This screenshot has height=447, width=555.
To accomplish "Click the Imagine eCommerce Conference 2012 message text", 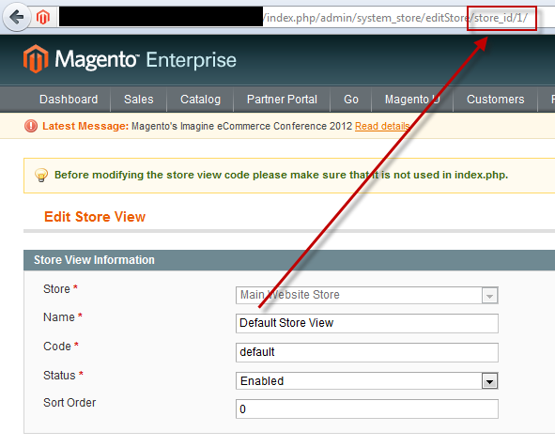I will coord(241,126).
